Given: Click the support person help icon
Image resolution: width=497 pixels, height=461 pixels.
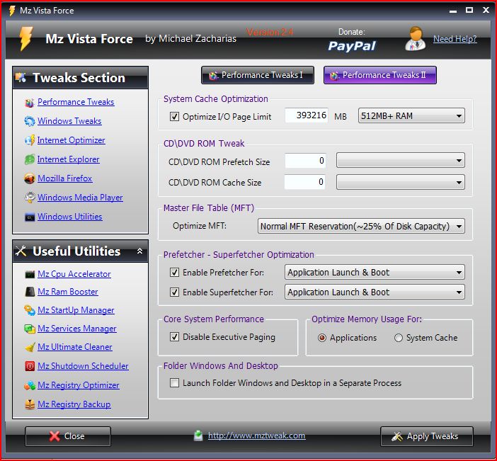Looking at the screenshot, I should pyautogui.click(x=415, y=39).
